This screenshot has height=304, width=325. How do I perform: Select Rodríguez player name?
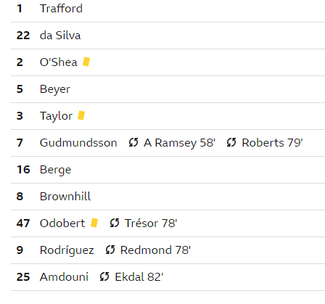pos(67,250)
